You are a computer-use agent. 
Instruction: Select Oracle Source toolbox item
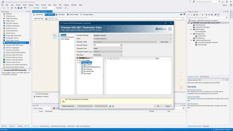(11, 33)
